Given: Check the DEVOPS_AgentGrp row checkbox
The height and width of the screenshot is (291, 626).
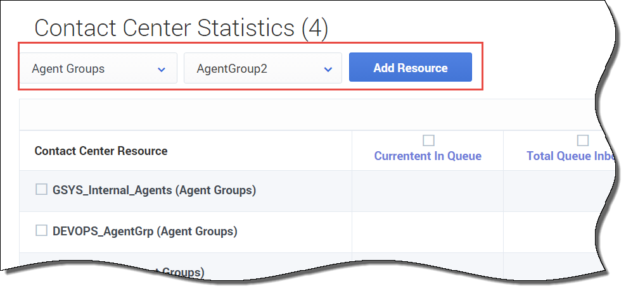Looking at the screenshot, I should point(42,231).
